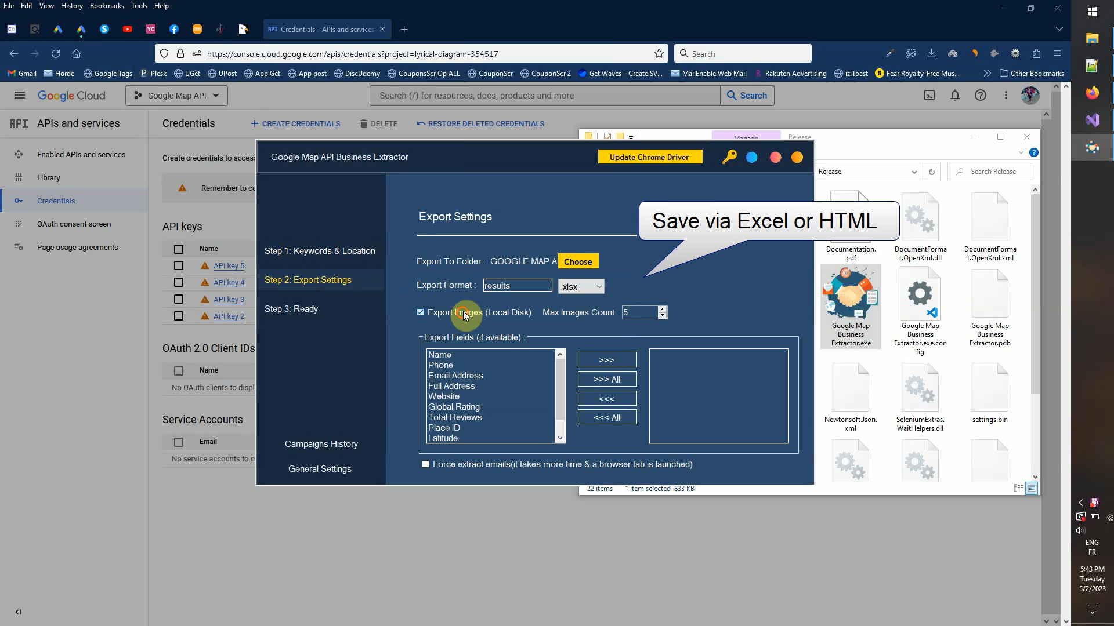Screen dimensions: 1114x626
Task: Bookmark page with star icon
Action: coord(659,54)
